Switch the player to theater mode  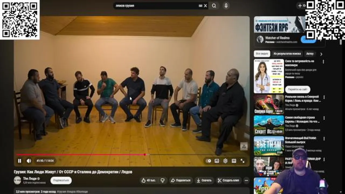[234, 161]
